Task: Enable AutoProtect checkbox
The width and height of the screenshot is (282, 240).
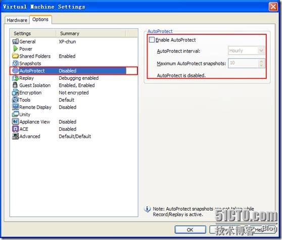Action: pyautogui.click(x=152, y=40)
